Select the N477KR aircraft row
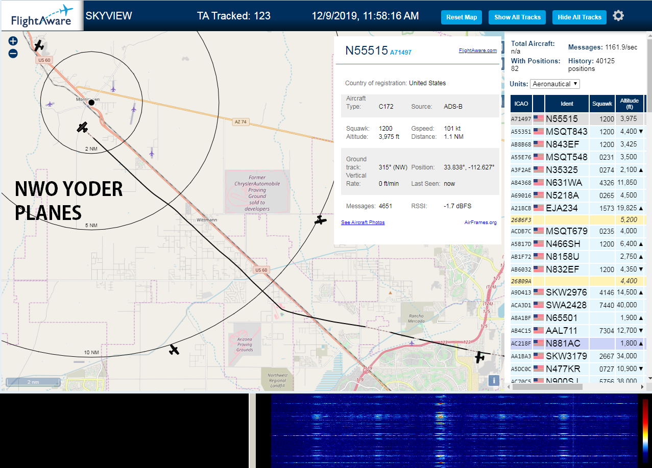652x468 pixels. [x=577, y=369]
